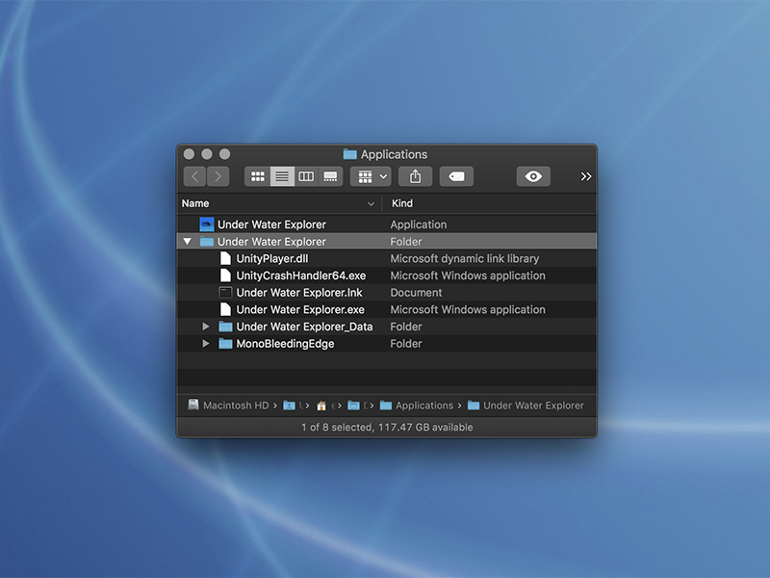Click the selected Under Water Explorer folder icon

[x=207, y=242]
